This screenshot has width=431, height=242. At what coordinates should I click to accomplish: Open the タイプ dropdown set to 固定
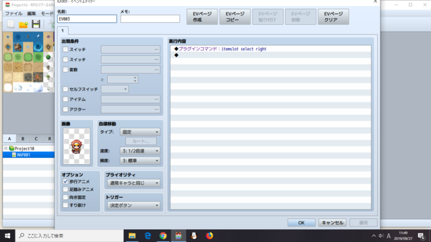140,132
